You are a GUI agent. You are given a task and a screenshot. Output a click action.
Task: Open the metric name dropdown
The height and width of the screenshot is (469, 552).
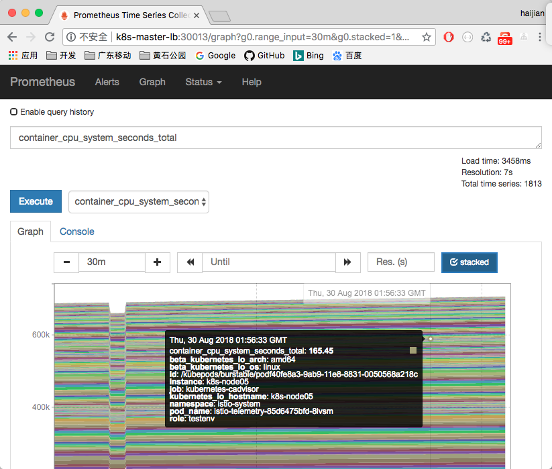[139, 202]
